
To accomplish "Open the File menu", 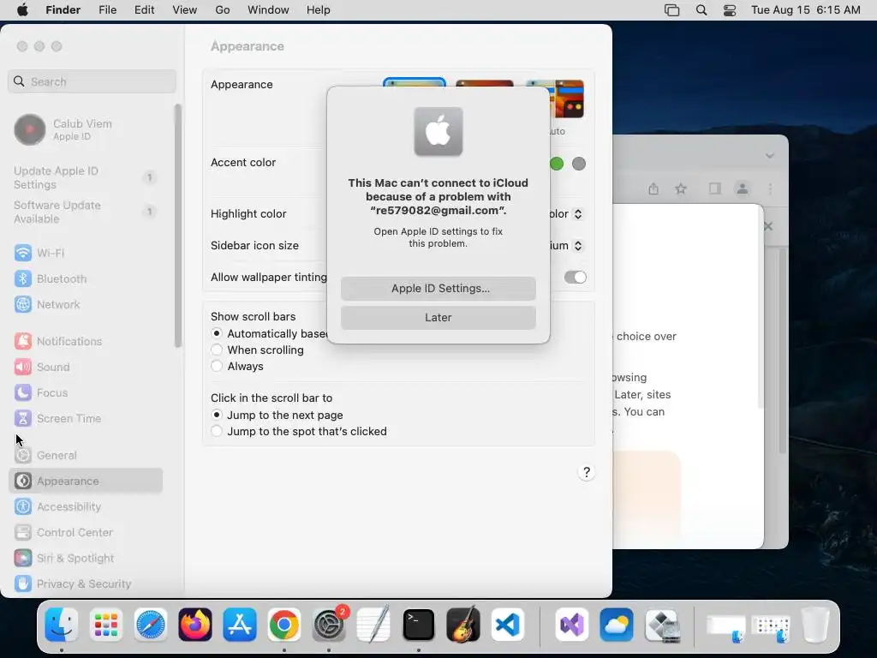I will [x=107, y=10].
